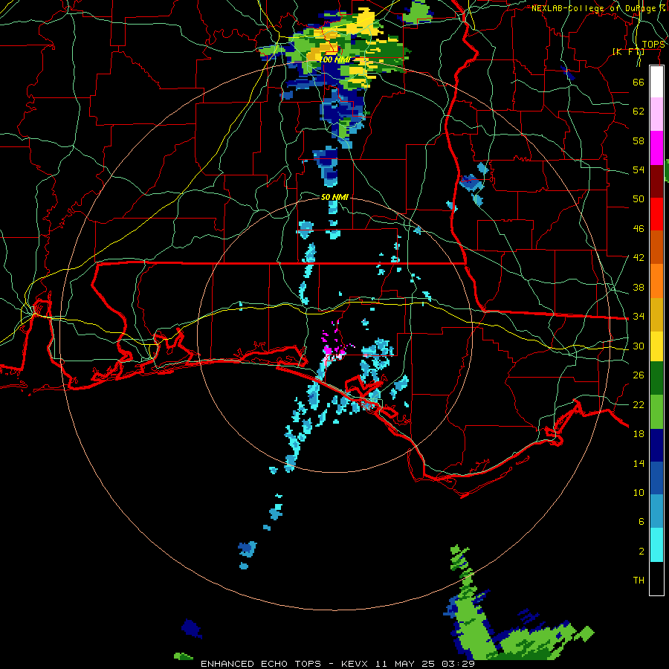Click the 38 scale value
Image resolution: width=669 pixels, height=669 pixels.
639,287
